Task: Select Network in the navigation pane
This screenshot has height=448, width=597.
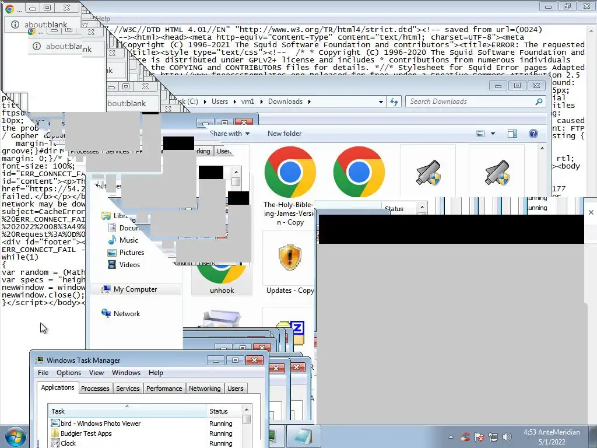Action: pyautogui.click(x=121, y=313)
